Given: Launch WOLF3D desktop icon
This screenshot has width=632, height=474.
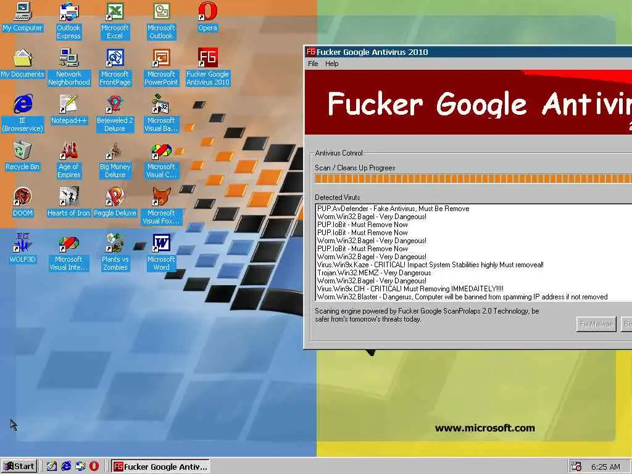Looking at the screenshot, I should 23,248.
